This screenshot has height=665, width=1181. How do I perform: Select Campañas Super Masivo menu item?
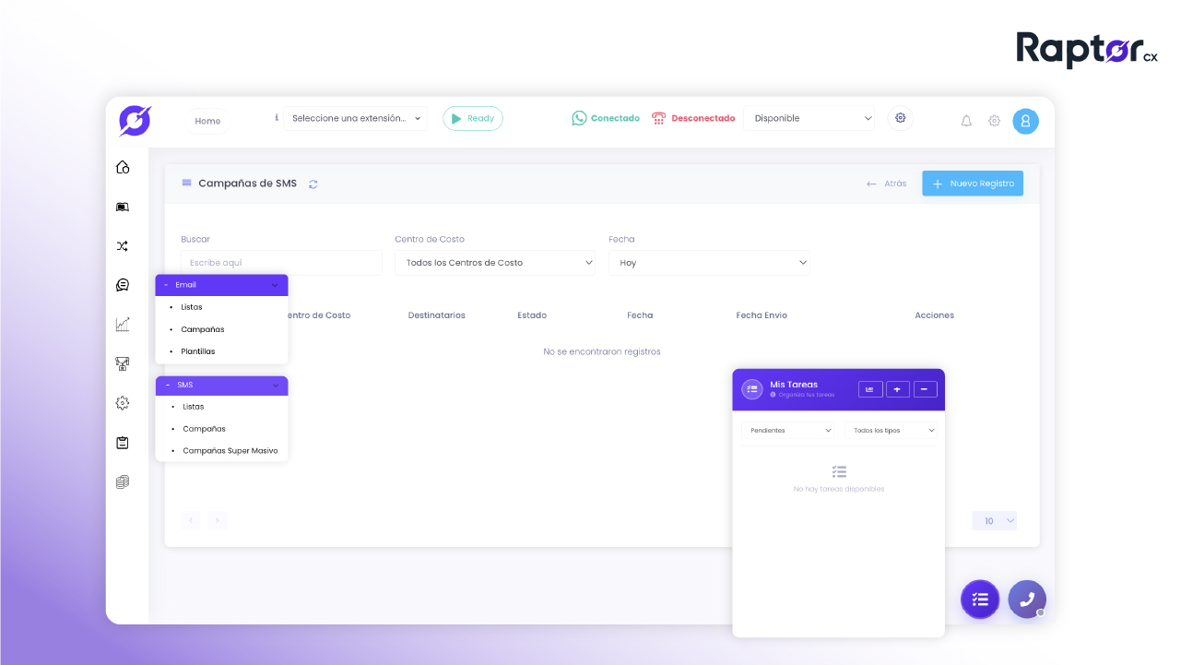[230, 451]
